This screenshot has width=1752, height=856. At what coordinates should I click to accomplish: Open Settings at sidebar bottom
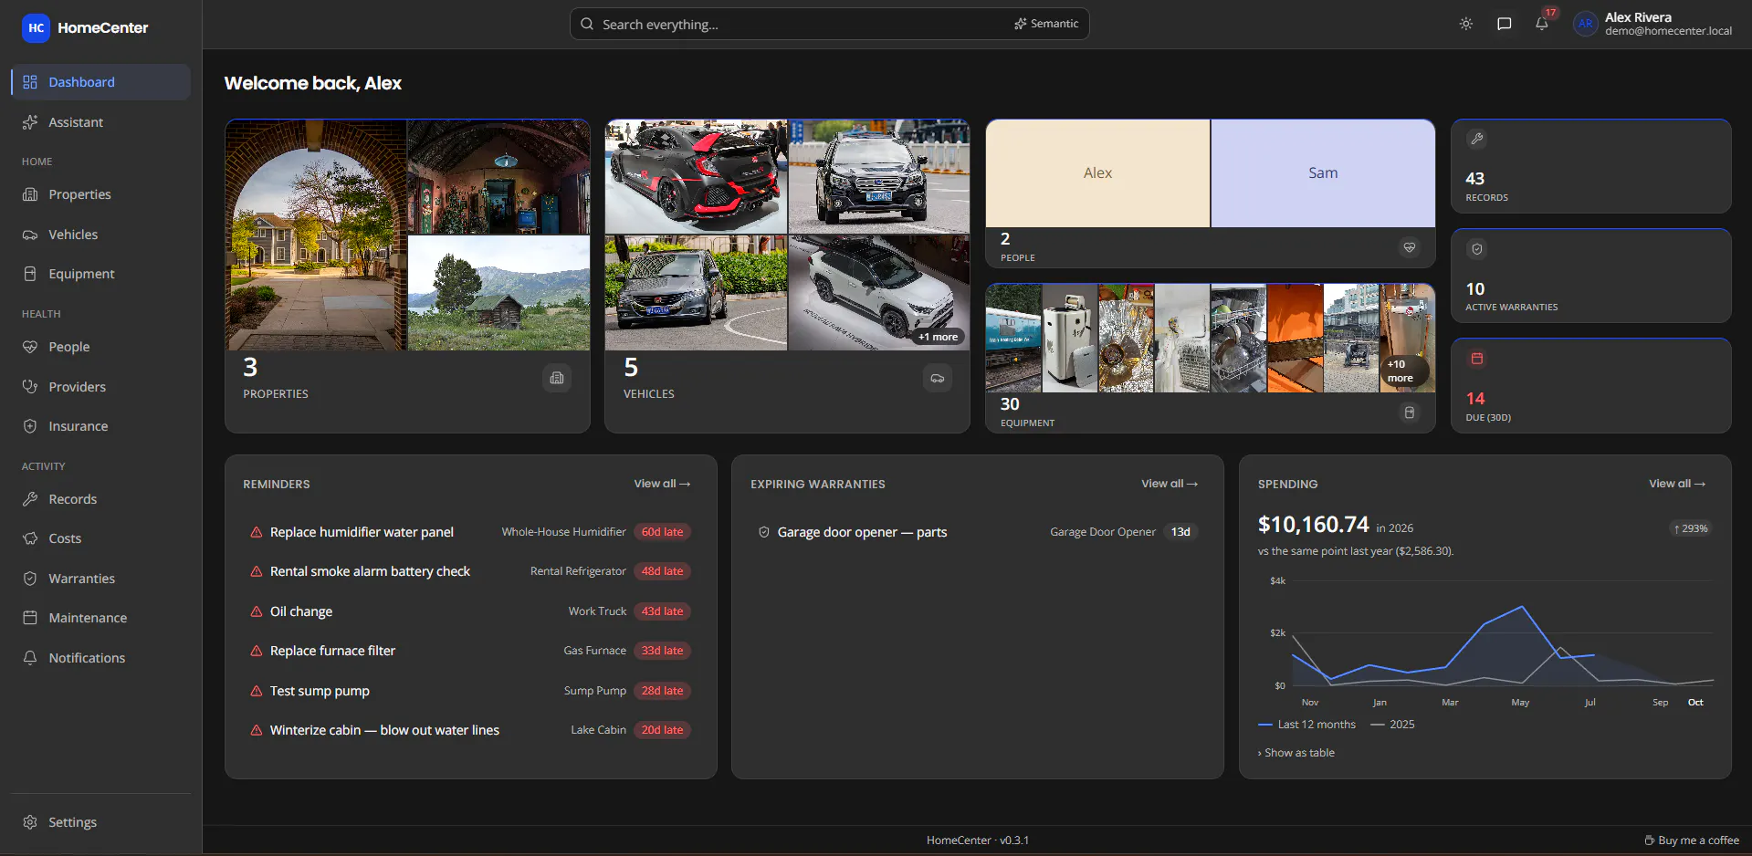click(x=100, y=822)
